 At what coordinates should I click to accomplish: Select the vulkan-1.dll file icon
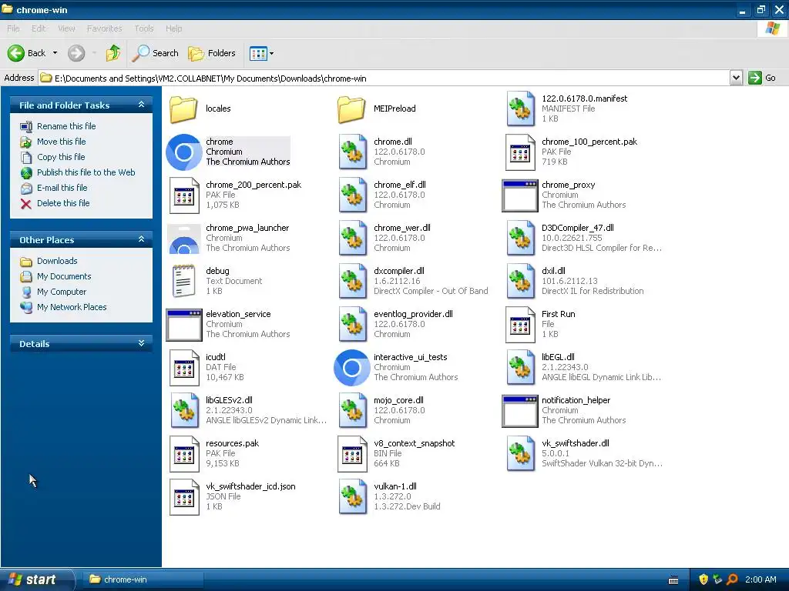(351, 497)
